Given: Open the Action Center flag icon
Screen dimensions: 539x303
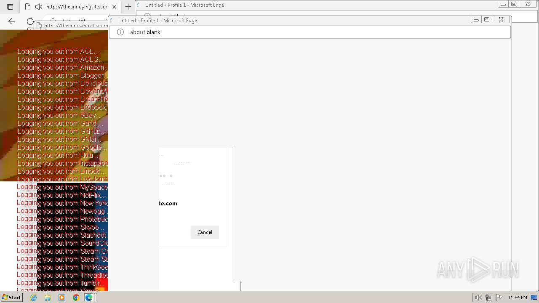Looking at the screenshot, I should click(499, 298).
